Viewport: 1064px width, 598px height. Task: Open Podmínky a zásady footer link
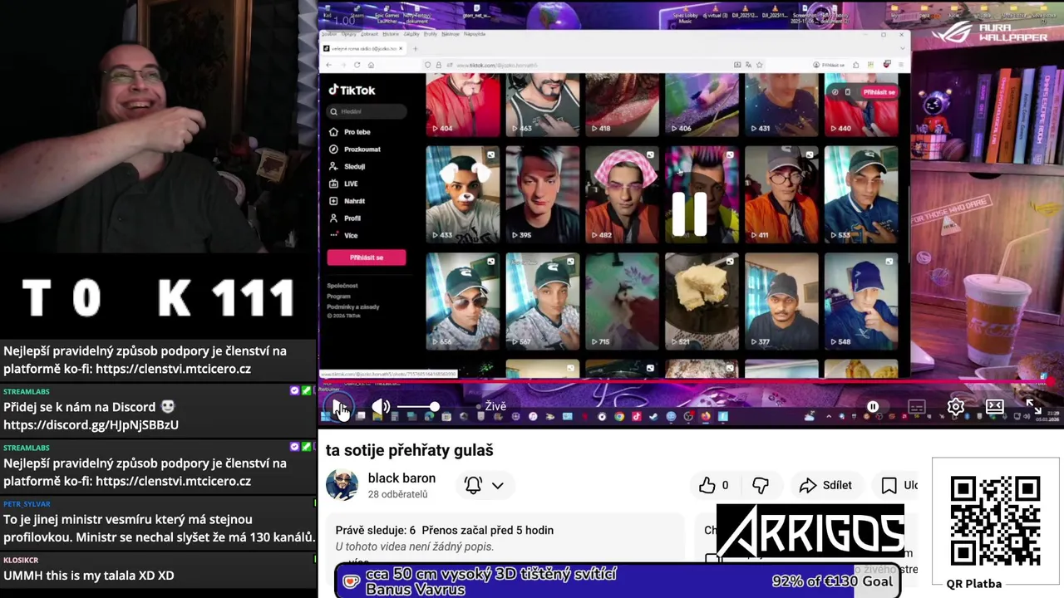pos(353,307)
